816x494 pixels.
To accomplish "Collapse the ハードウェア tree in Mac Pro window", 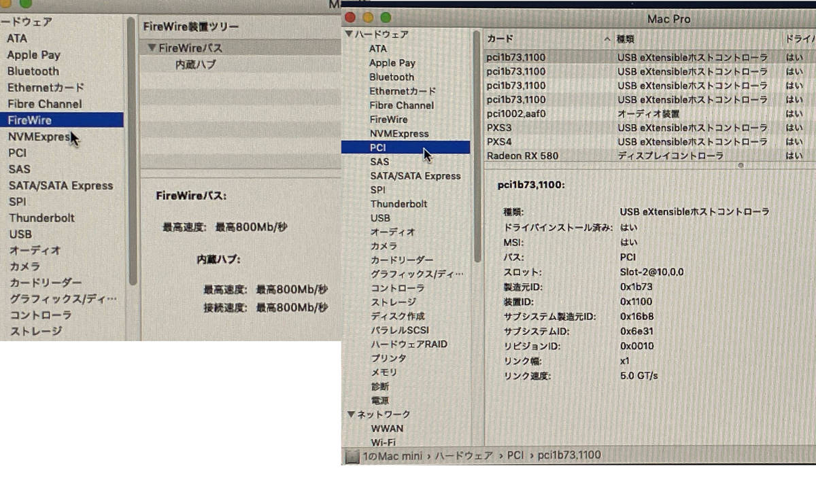I will coord(350,35).
